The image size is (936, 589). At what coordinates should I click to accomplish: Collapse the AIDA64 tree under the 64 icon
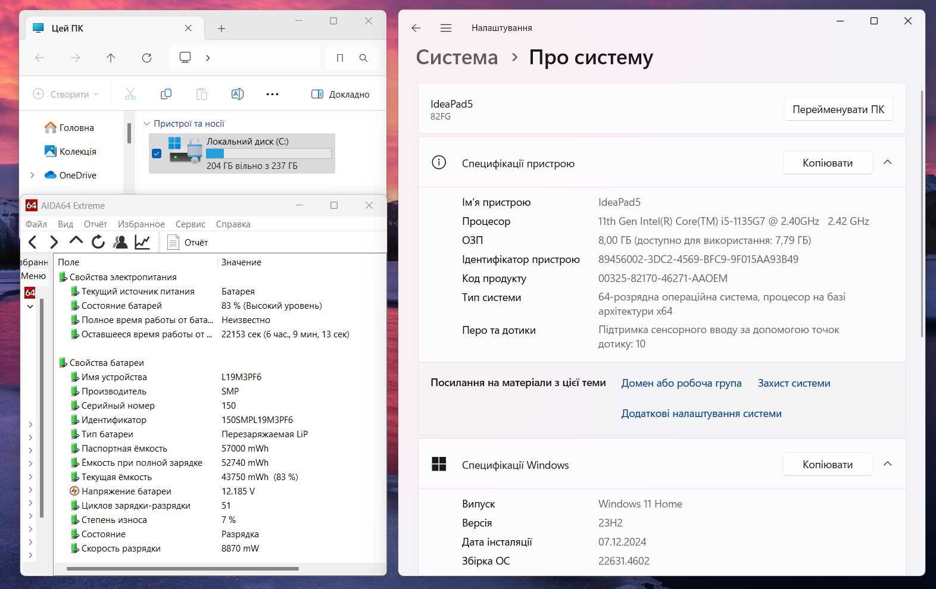[x=30, y=307]
